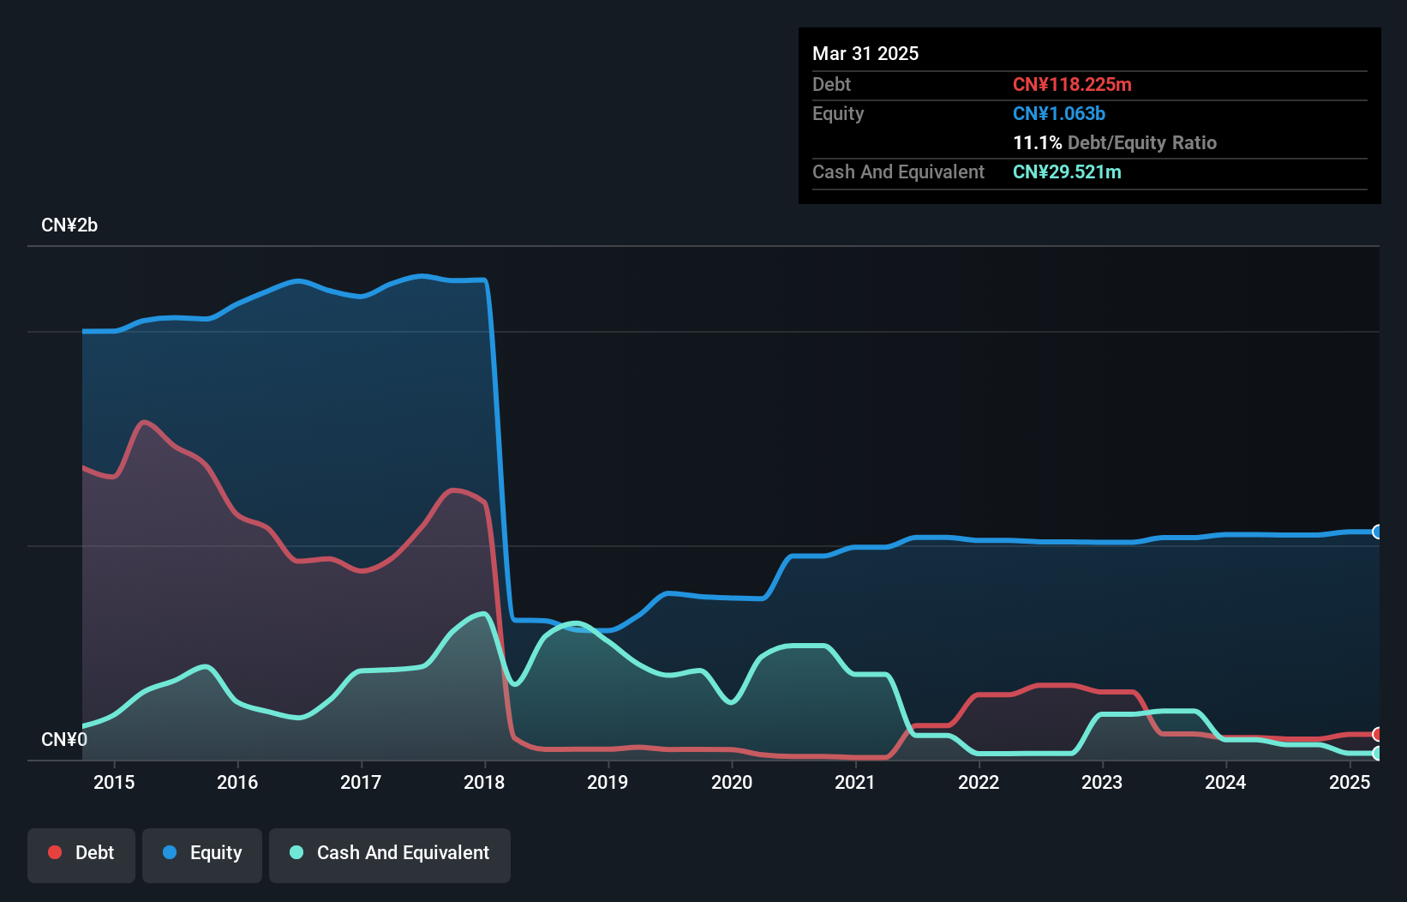Click the 2019 x-axis label
This screenshot has width=1407, height=902.
click(x=608, y=782)
